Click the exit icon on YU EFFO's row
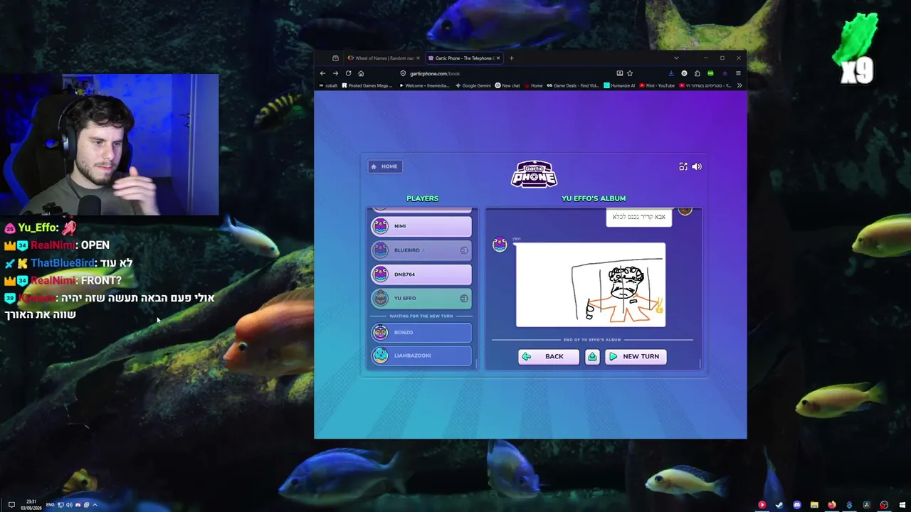Screen dimensions: 911x512 pyautogui.click(x=464, y=299)
